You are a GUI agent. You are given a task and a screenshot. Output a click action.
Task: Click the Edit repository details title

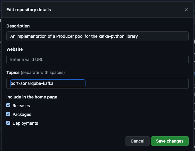tap(29, 10)
